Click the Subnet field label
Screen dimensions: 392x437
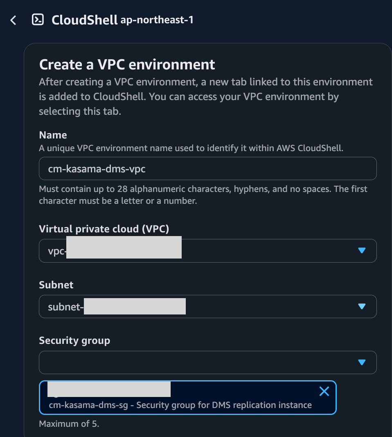click(56, 285)
